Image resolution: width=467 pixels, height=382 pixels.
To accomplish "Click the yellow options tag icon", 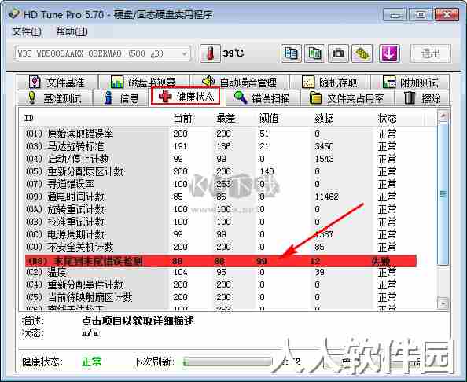I will point(362,53).
